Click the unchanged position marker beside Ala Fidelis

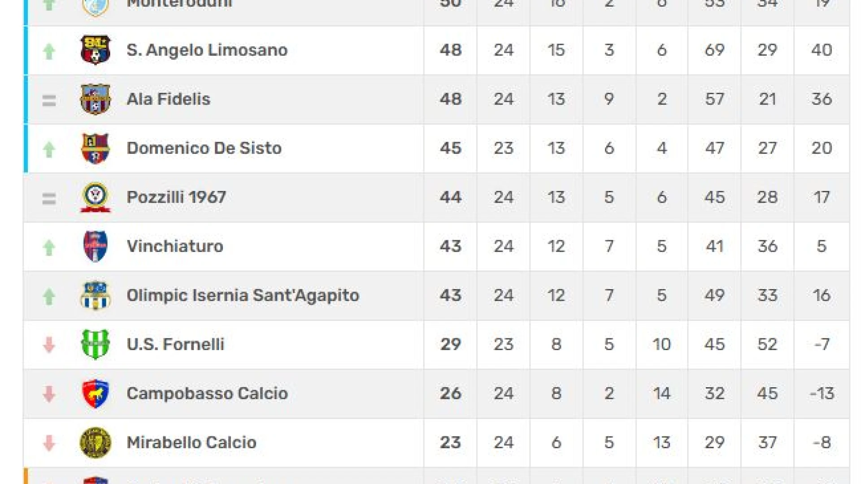49,100
